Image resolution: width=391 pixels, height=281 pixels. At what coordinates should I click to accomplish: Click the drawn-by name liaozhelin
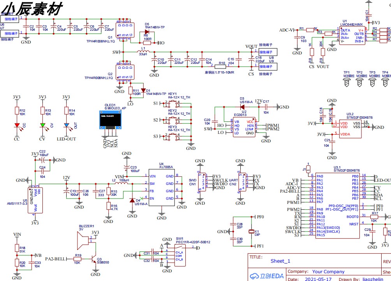pyautogui.click(x=373, y=279)
